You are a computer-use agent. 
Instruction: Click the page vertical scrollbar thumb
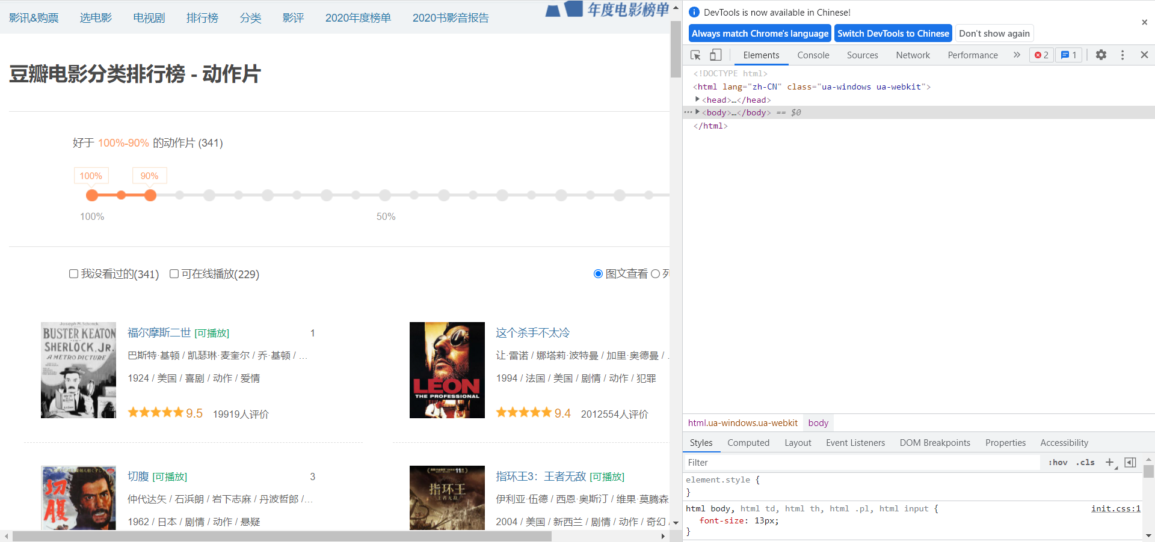tap(676, 49)
